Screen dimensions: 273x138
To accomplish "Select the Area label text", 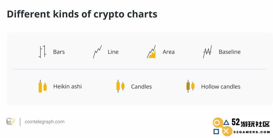I will coord(169,52).
